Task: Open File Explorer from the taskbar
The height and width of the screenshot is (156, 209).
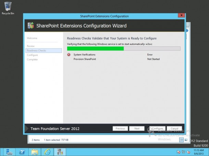Action: click(35, 152)
